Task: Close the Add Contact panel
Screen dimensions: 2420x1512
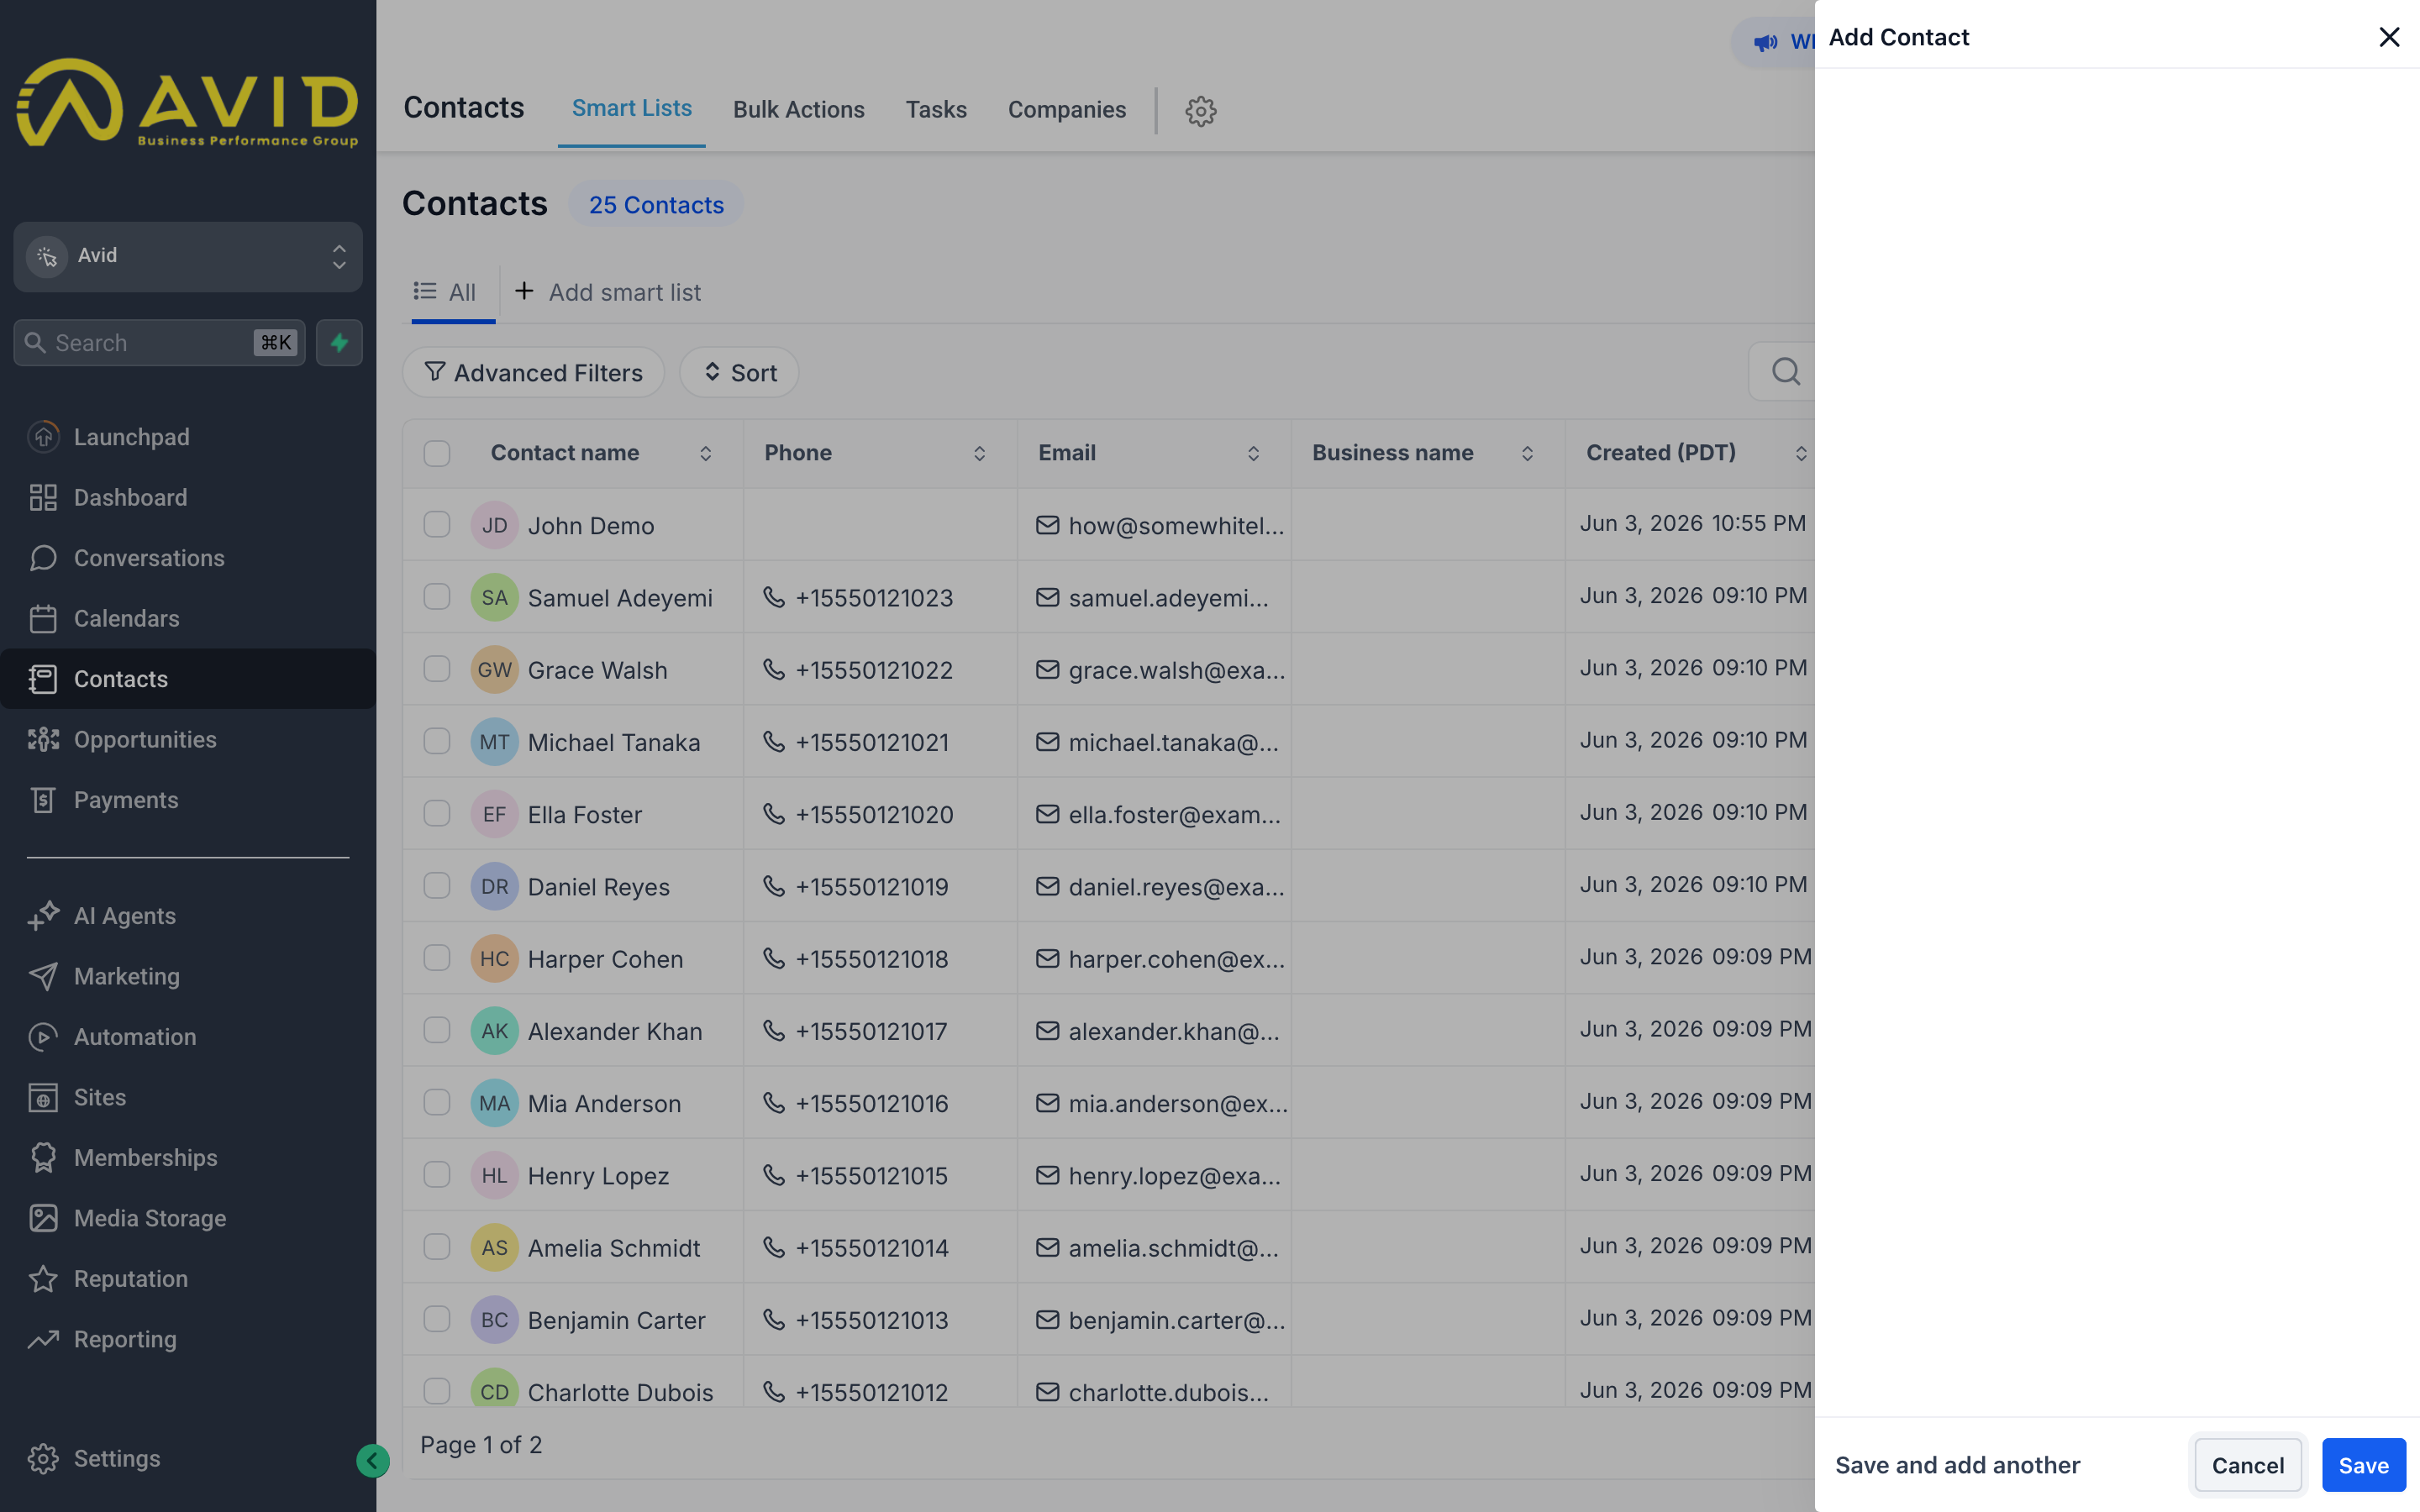Action: 2389,37
